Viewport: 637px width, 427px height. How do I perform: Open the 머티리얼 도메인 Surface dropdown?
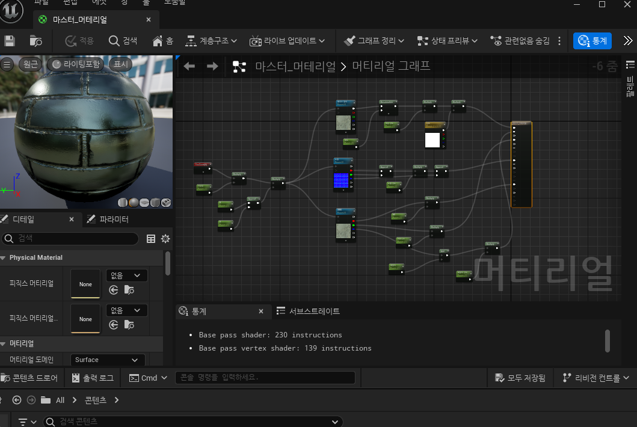pos(108,360)
